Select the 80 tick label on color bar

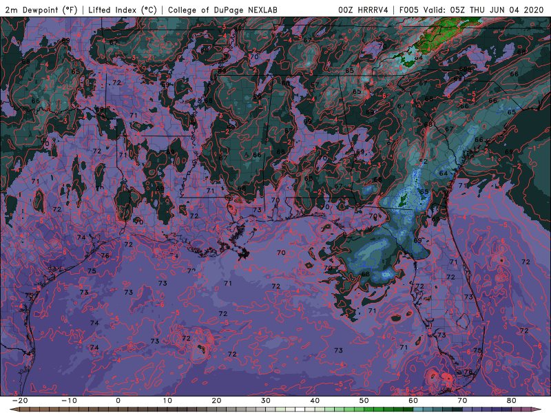click(512, 401)
